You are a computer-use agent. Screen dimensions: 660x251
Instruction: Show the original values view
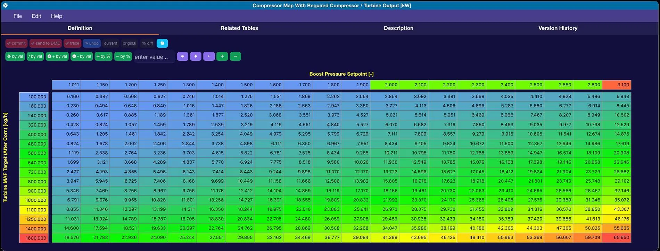[129, 43]
